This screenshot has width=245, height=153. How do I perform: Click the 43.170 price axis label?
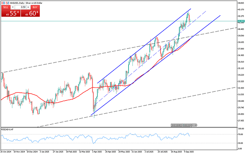tap(241, 10)
